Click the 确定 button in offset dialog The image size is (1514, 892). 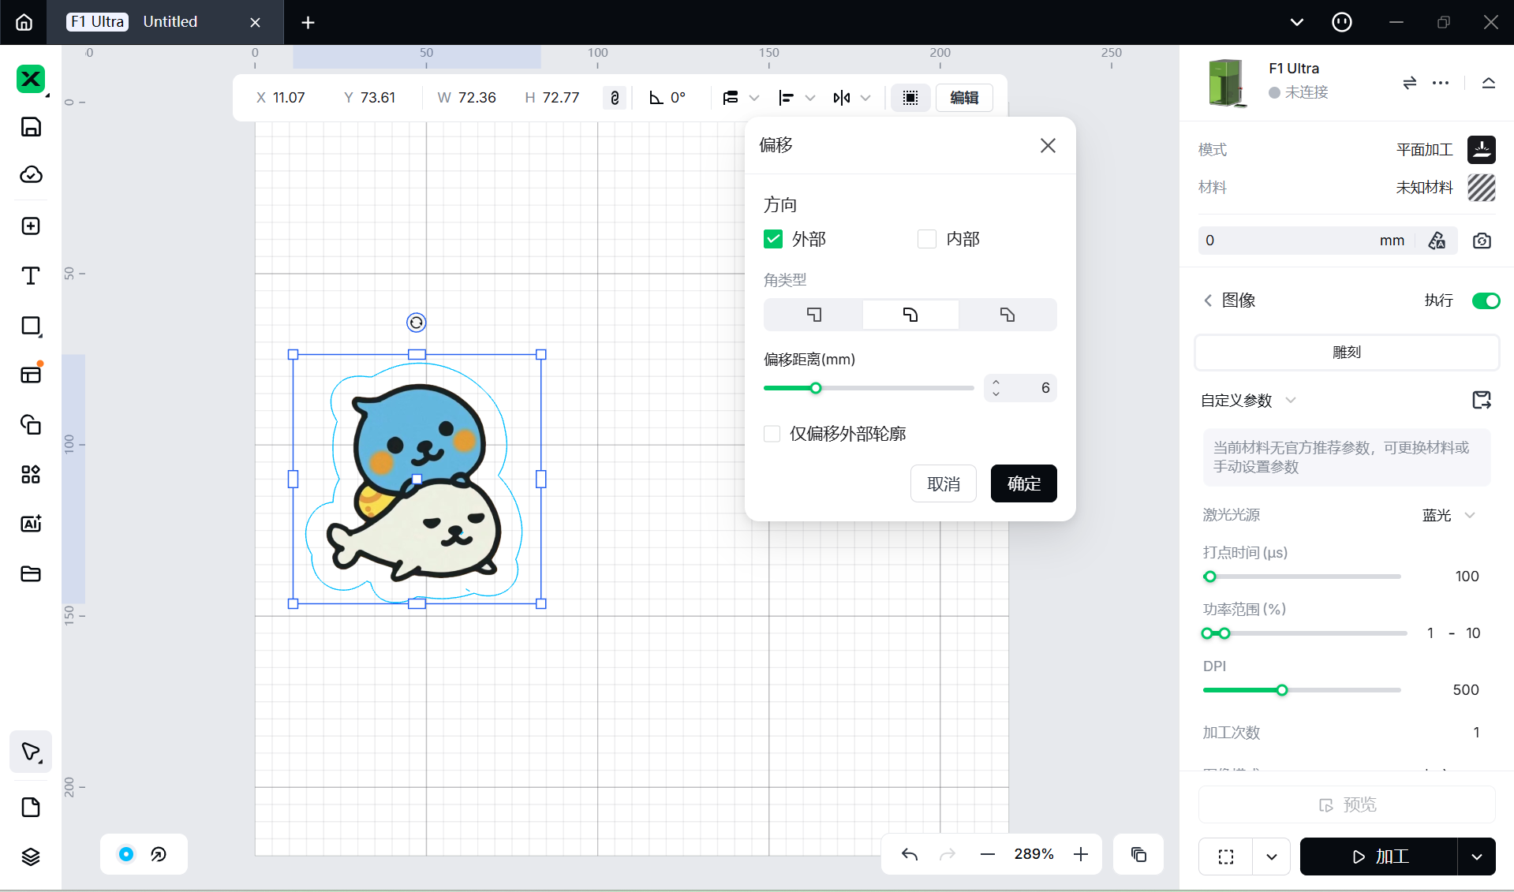[x=1023, y=483]
